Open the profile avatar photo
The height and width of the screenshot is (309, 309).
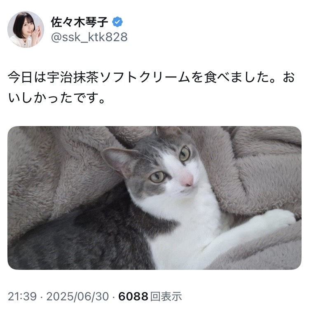pyautogui.click(x=26, y=30)
